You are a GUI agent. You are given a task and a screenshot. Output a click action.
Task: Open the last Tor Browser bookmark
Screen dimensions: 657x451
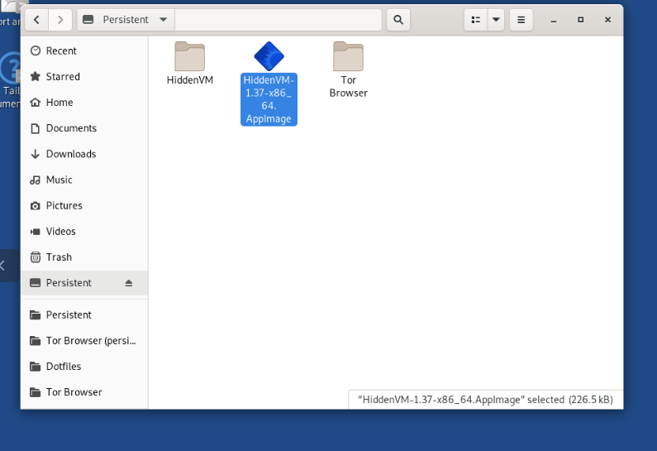(x=84, y=392)
